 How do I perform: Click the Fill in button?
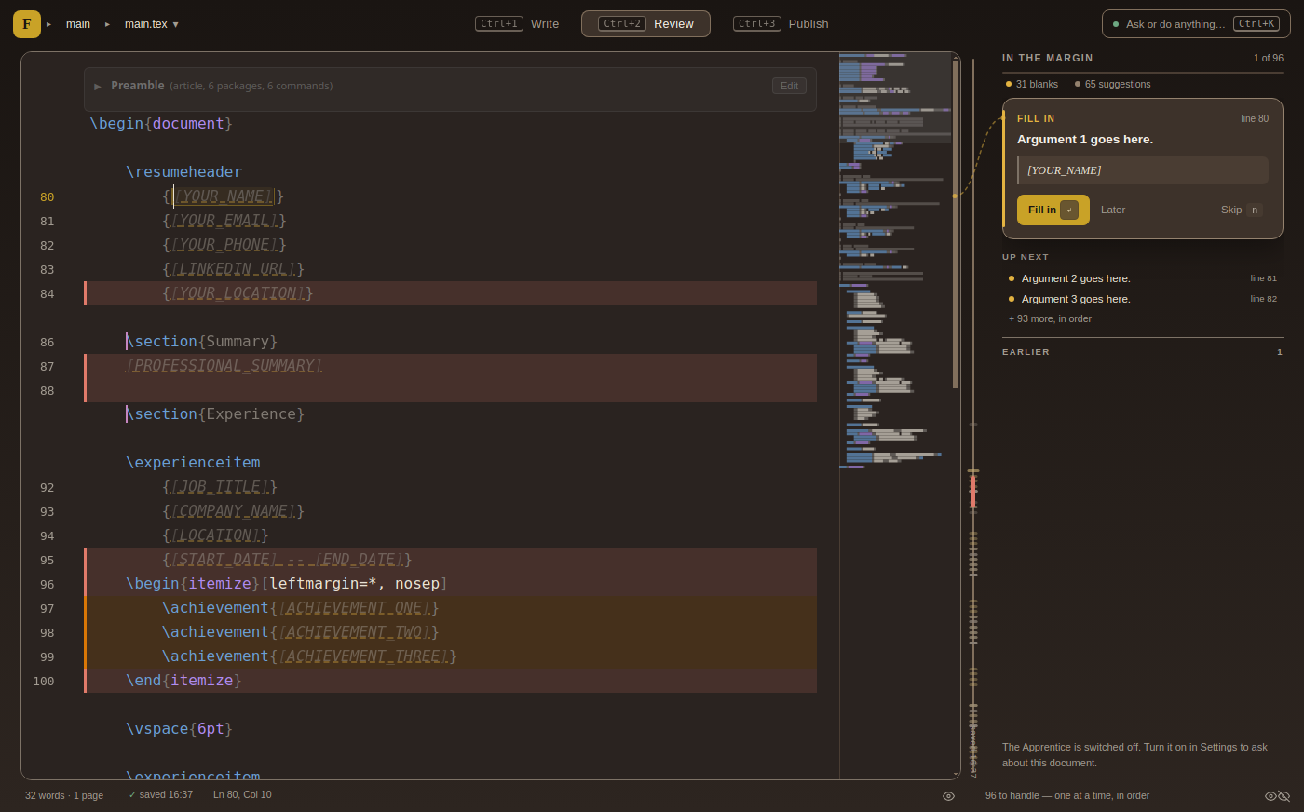click(1053, 210)
